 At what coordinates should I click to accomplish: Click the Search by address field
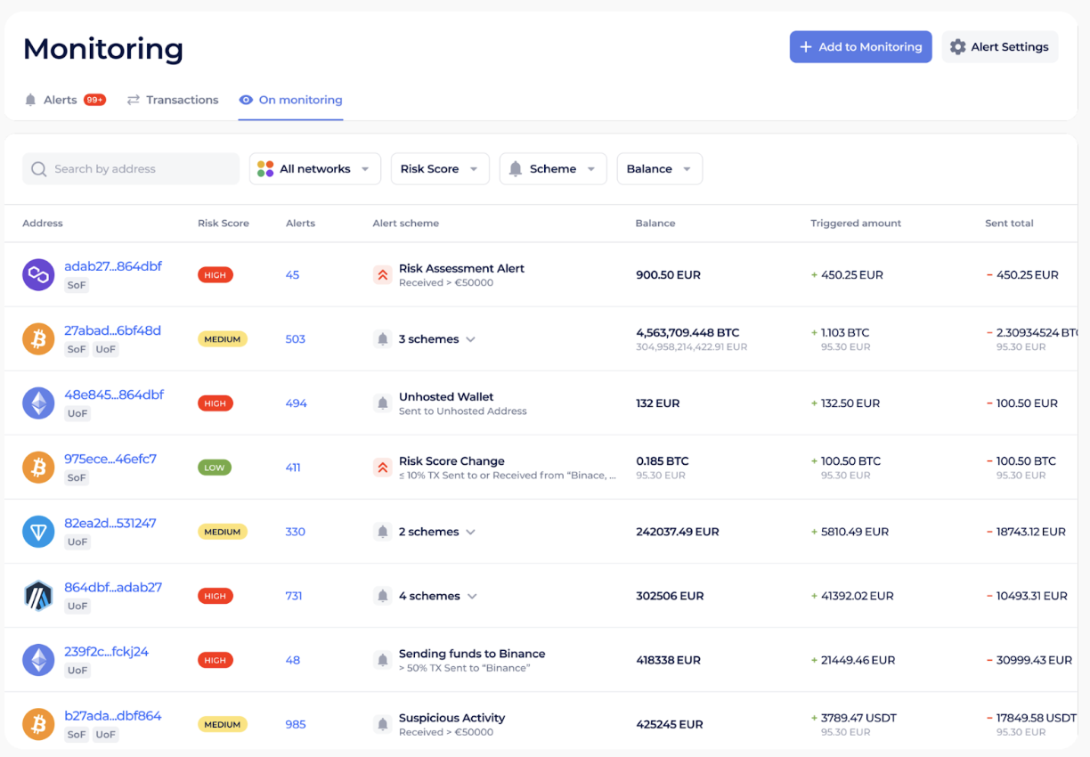click(x=130, y=168)
